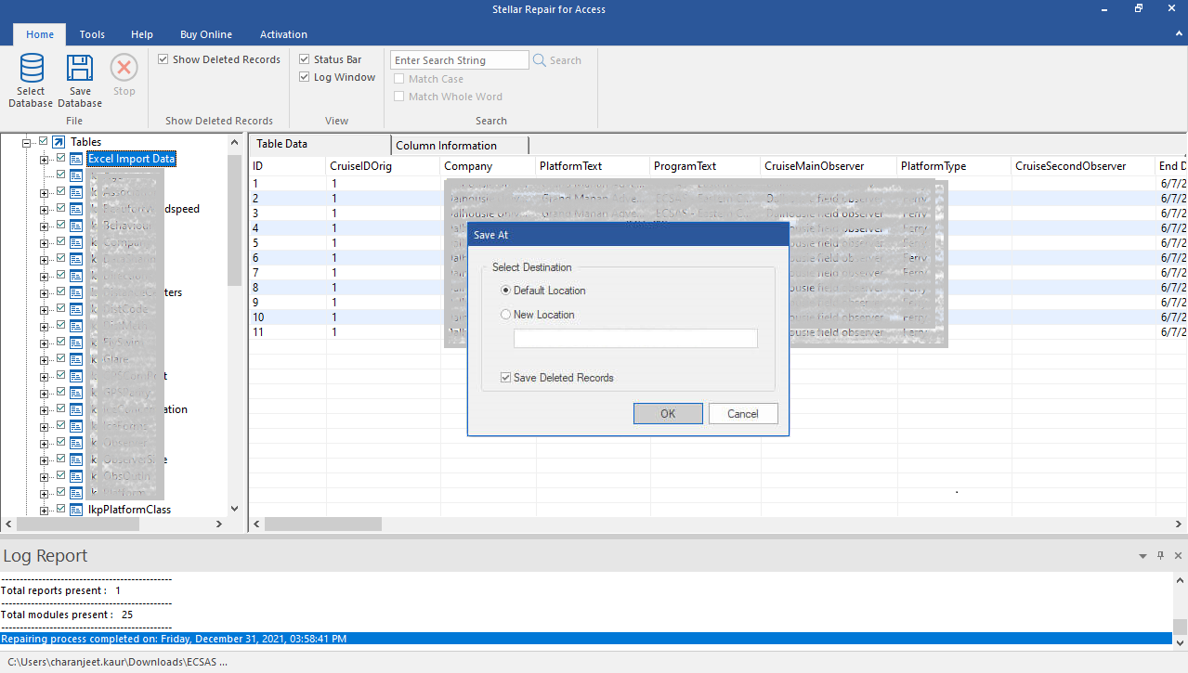This screenshot has height=673, width=1188.
Task: Expand the Excel Import Data node
Action: 45,159
